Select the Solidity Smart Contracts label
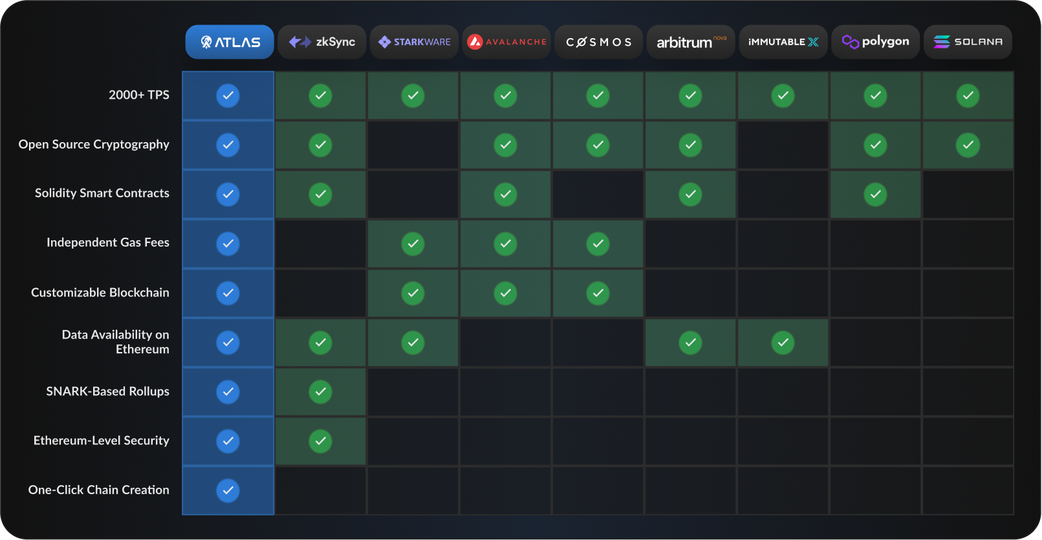The height and width of the screenshot is (540, 1042). click(102, 193)
